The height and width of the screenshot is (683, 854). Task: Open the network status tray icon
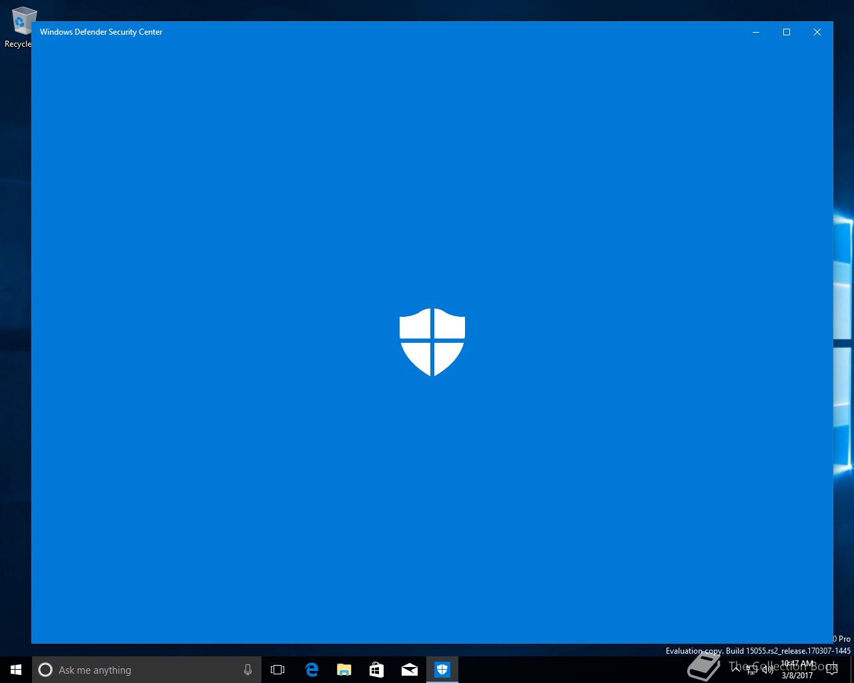(x=752, y=670)
